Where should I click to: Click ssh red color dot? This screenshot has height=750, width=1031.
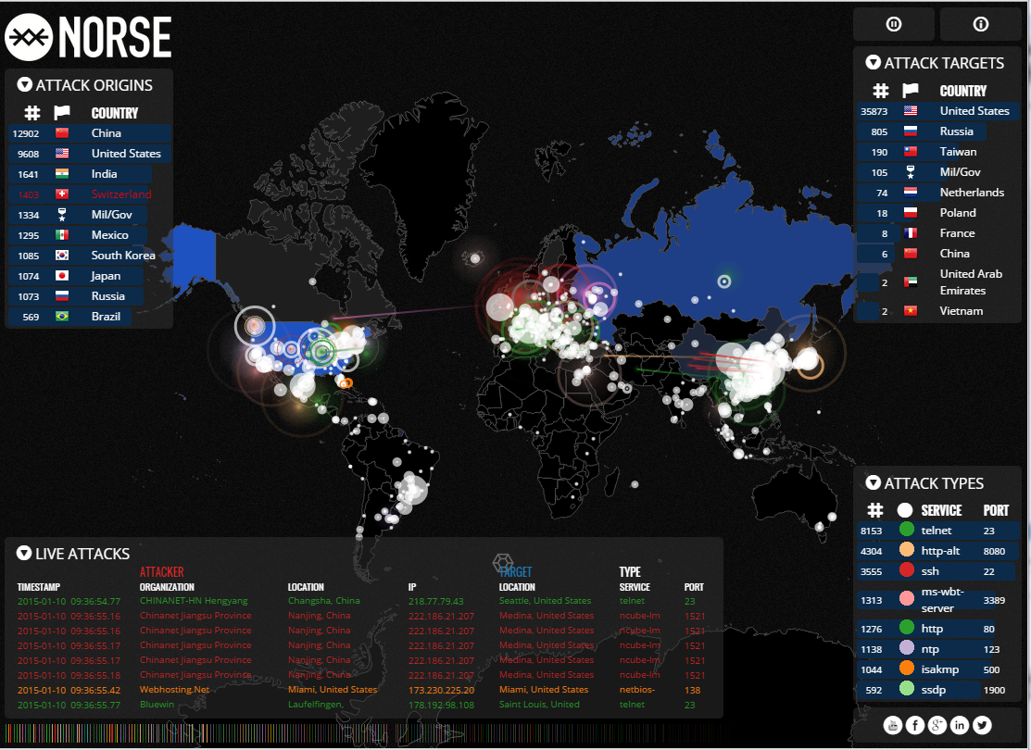(907, 569)
